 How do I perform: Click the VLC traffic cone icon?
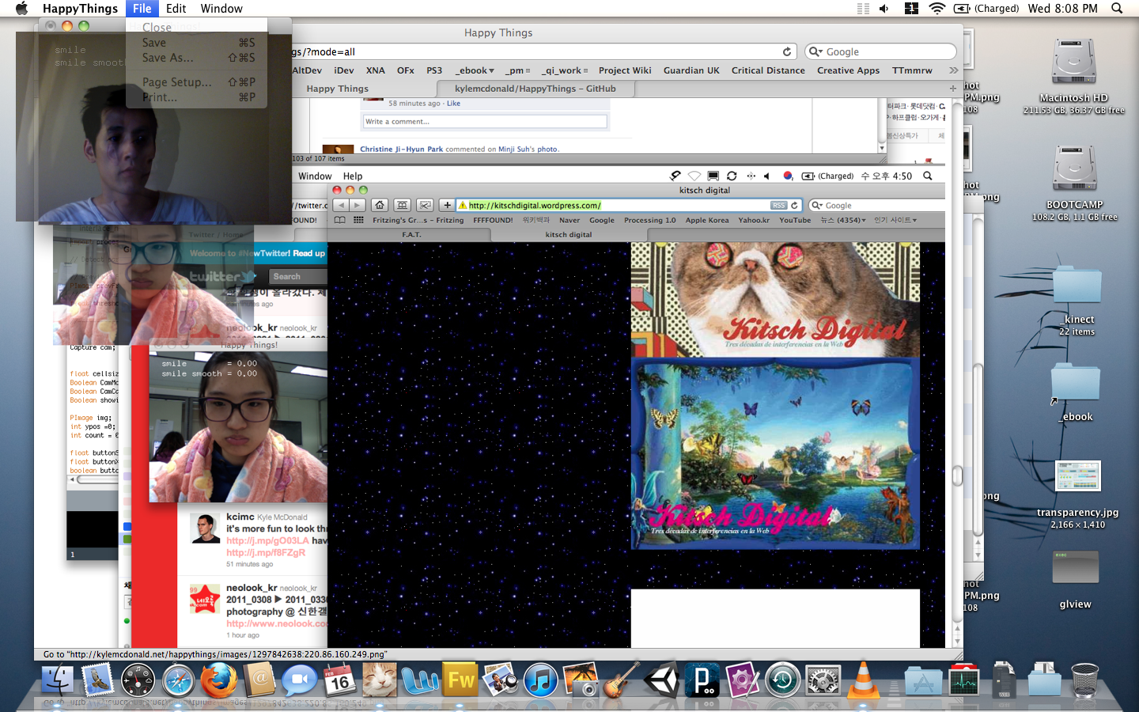point(863,680)
